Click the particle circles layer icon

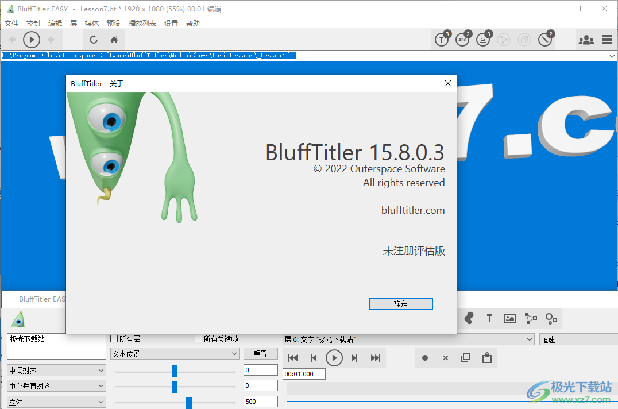coord(551,318)
